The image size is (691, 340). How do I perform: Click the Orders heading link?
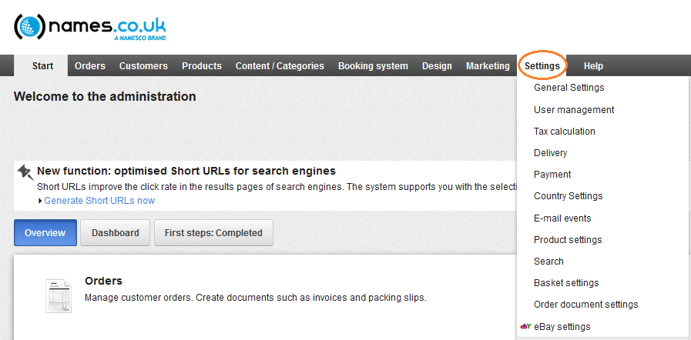(x=103, y=281)
